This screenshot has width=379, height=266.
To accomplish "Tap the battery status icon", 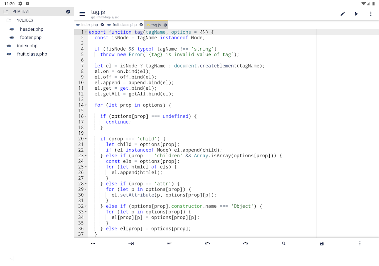I will (x=374, y=4).
